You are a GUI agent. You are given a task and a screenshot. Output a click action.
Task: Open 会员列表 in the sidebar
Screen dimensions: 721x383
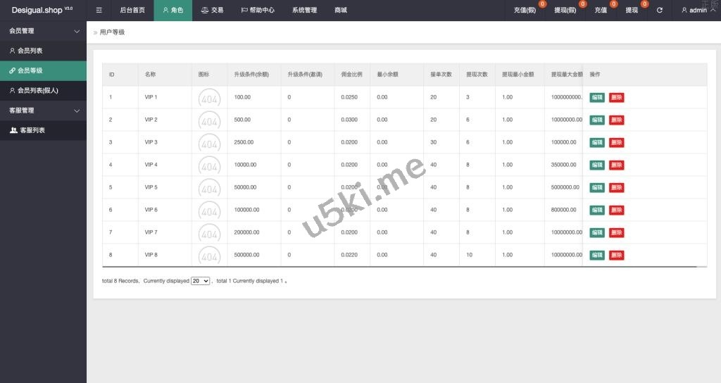[x=30, y=51]
